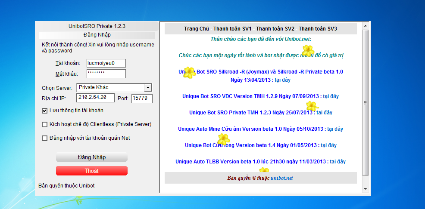Open the Chọn Server dropdown
The image size is (425, 209).
point(148,88)
